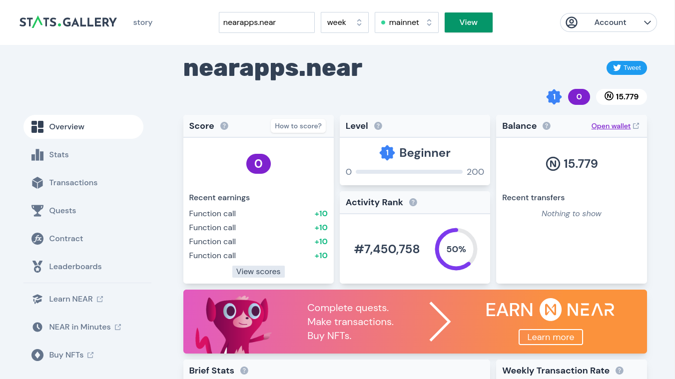Click the Recent earnings heading
The image size is (675, 379).
pyautogui.click(x=219, y=198)
